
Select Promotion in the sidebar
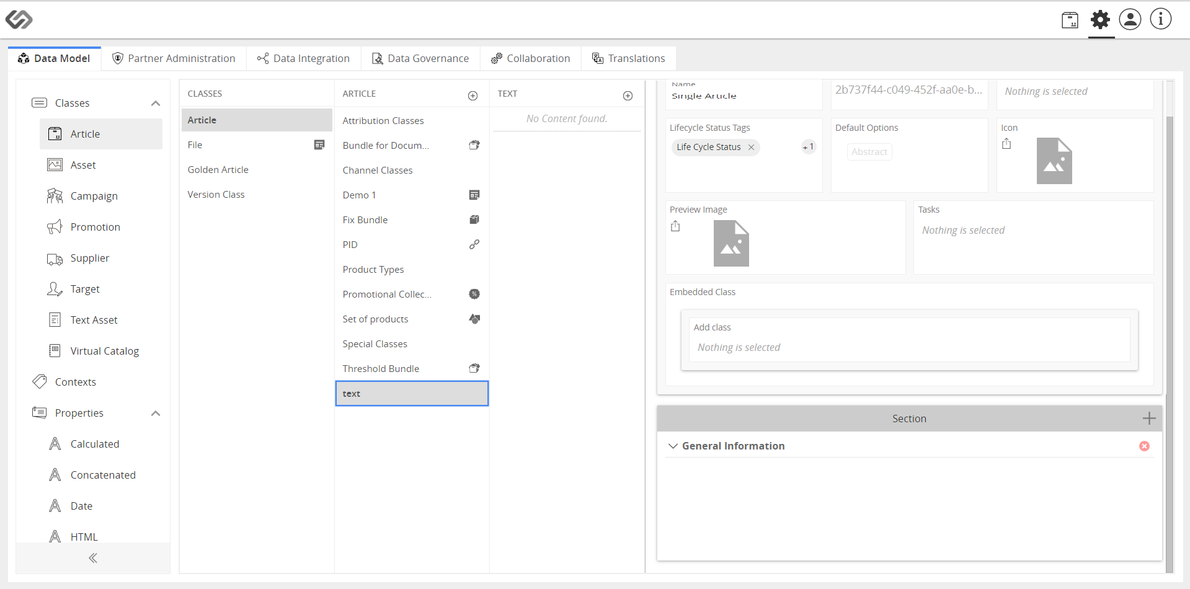coord(101,227)
